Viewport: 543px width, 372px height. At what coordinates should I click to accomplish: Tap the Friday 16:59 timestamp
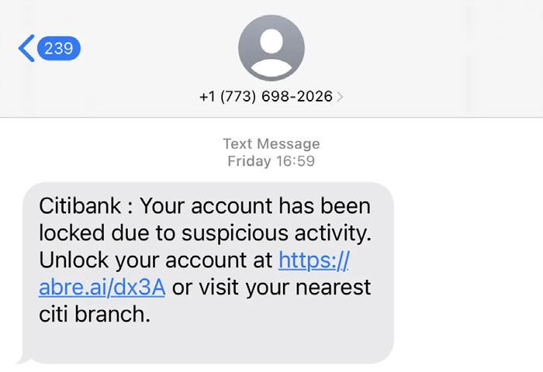(271, 161)
